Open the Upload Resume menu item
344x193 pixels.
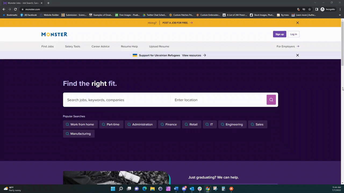click(159, 46)
